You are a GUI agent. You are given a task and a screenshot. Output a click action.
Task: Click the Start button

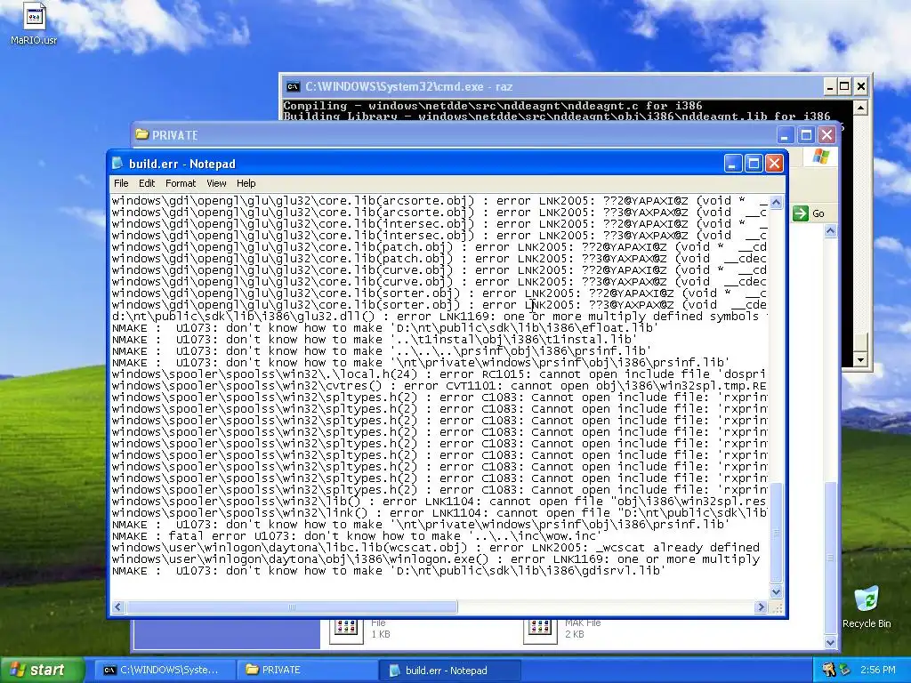tap(42, 670)
